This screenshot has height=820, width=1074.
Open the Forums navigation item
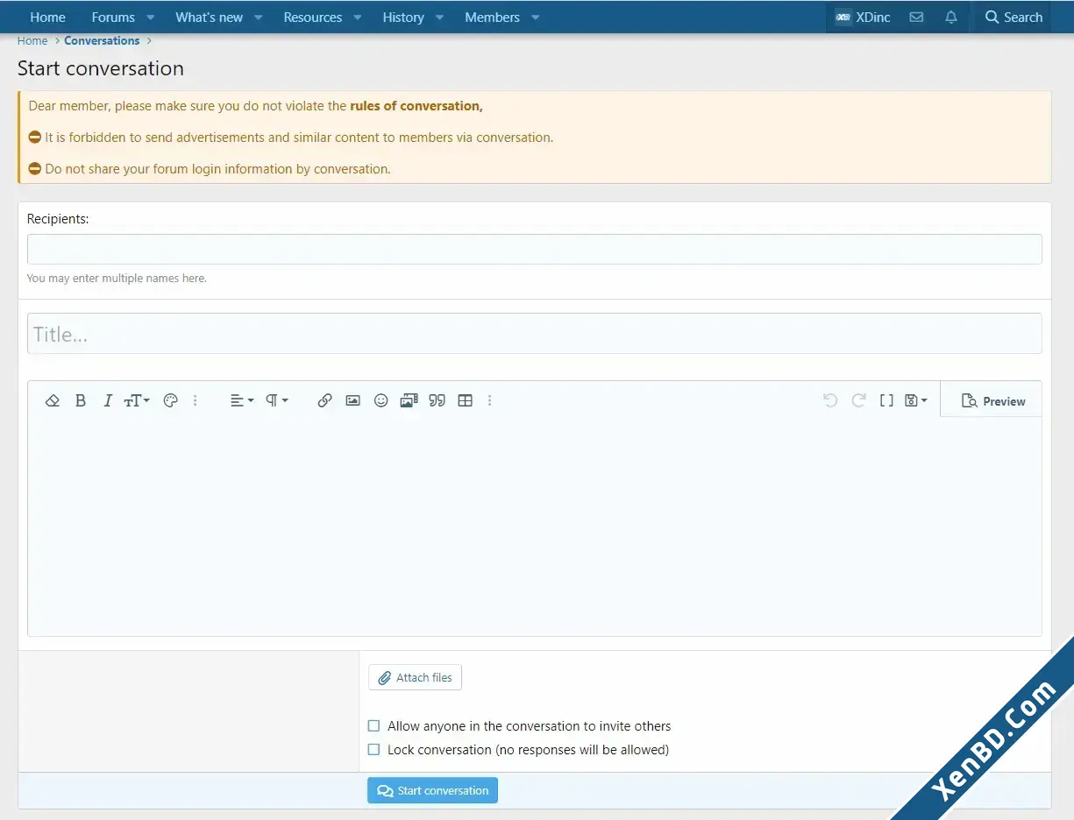[113, 18]
